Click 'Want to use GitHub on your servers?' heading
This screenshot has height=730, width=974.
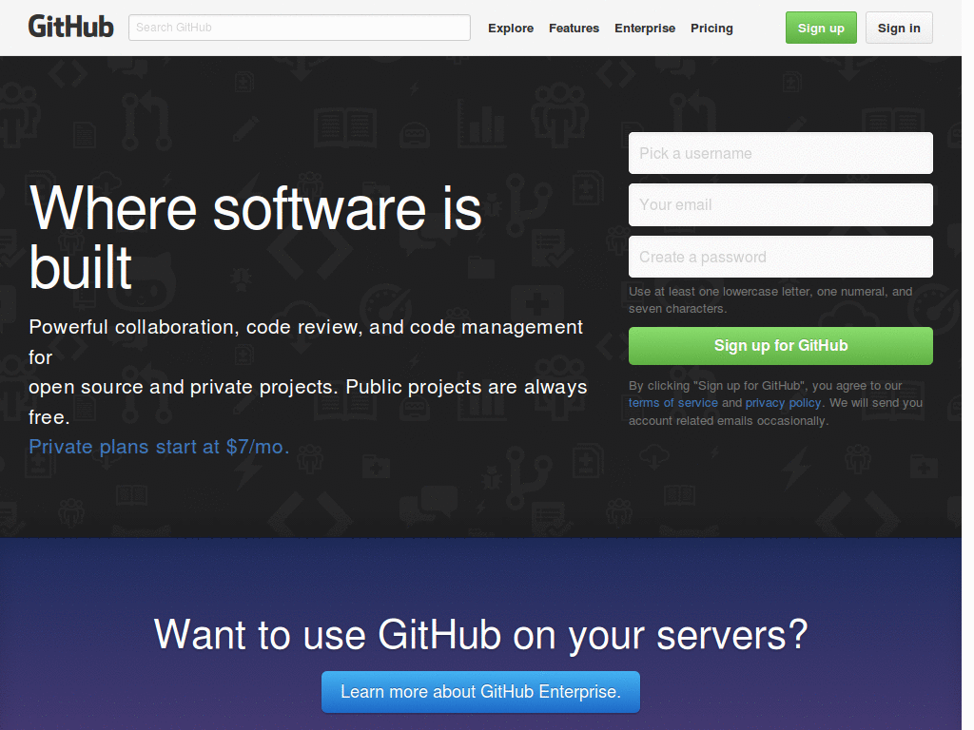coord(480,635)
